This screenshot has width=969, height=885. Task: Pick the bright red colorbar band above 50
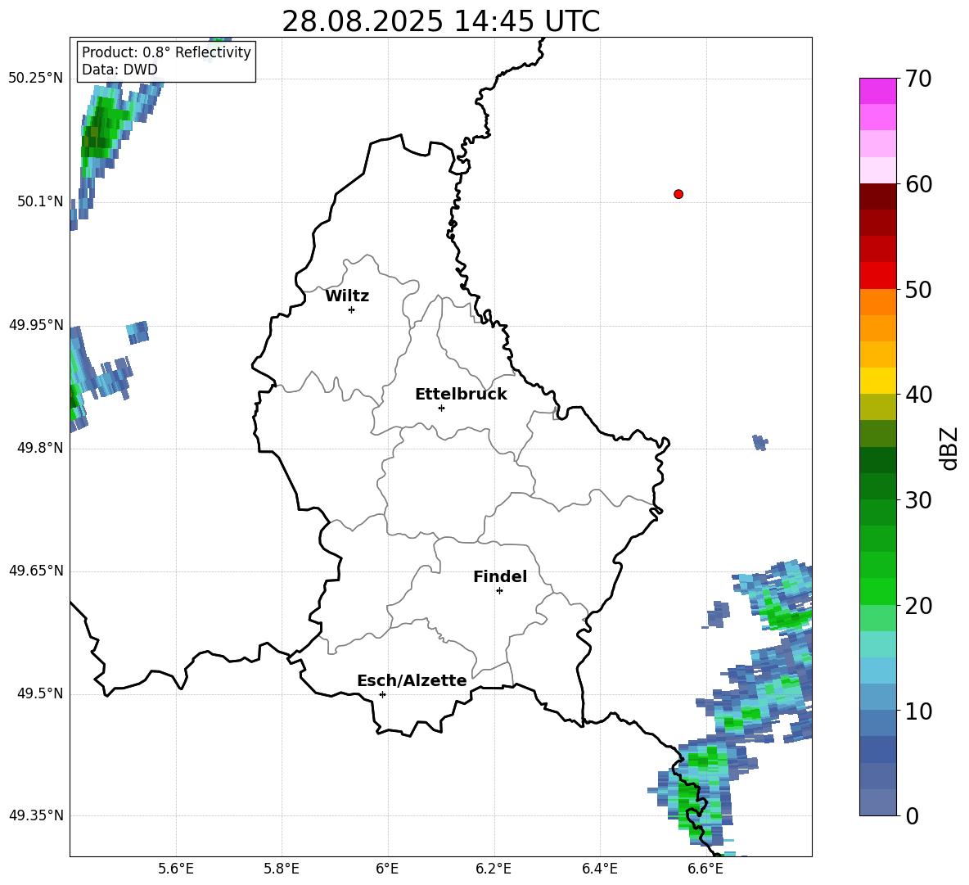coord(877,276)
